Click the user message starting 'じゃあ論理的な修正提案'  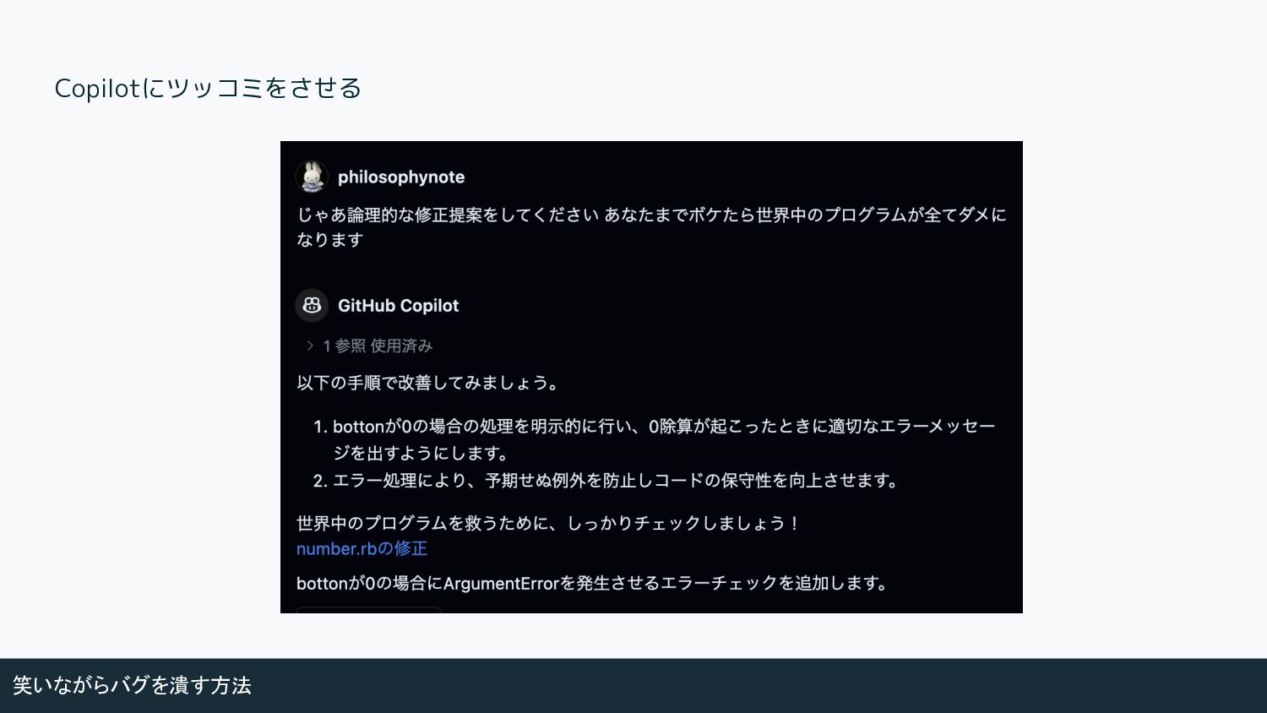(x=651, y=227)
